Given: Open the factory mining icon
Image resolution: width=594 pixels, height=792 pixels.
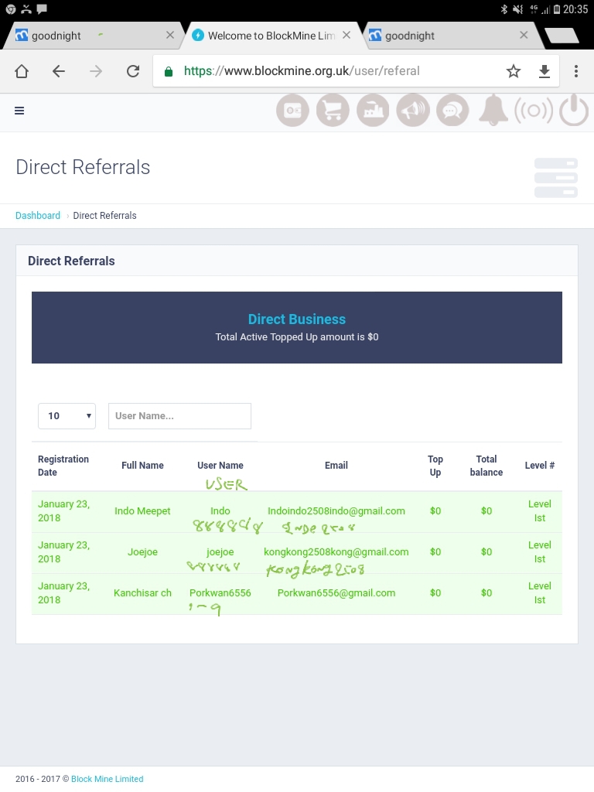Looking at the screenshot, I should pos(373,111).
